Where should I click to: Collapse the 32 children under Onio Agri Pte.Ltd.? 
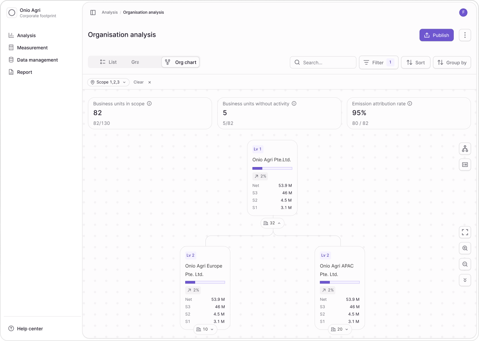point(272,223)
